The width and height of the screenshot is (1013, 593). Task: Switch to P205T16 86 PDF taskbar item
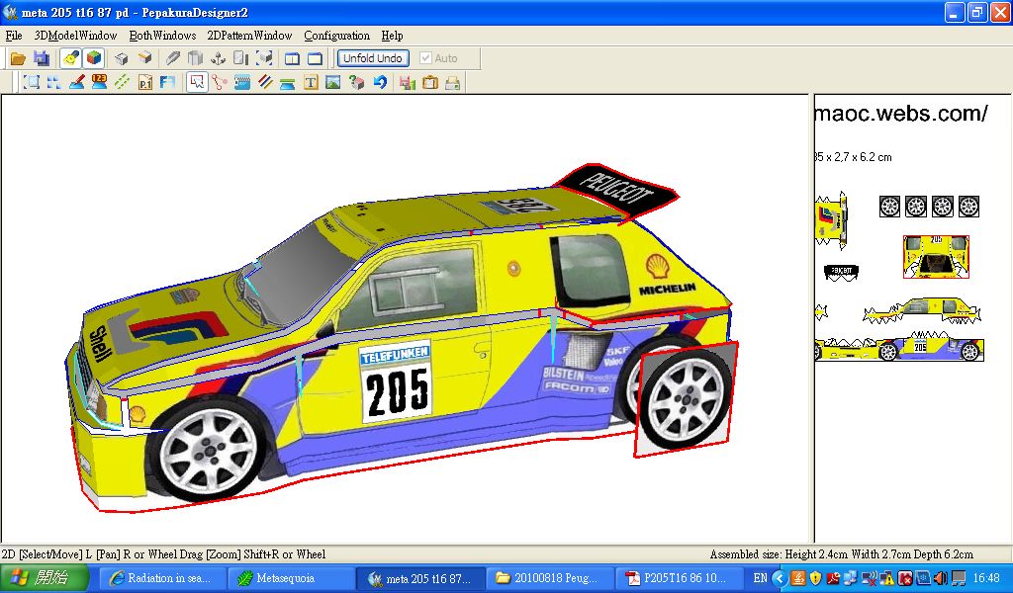[679, 578]
